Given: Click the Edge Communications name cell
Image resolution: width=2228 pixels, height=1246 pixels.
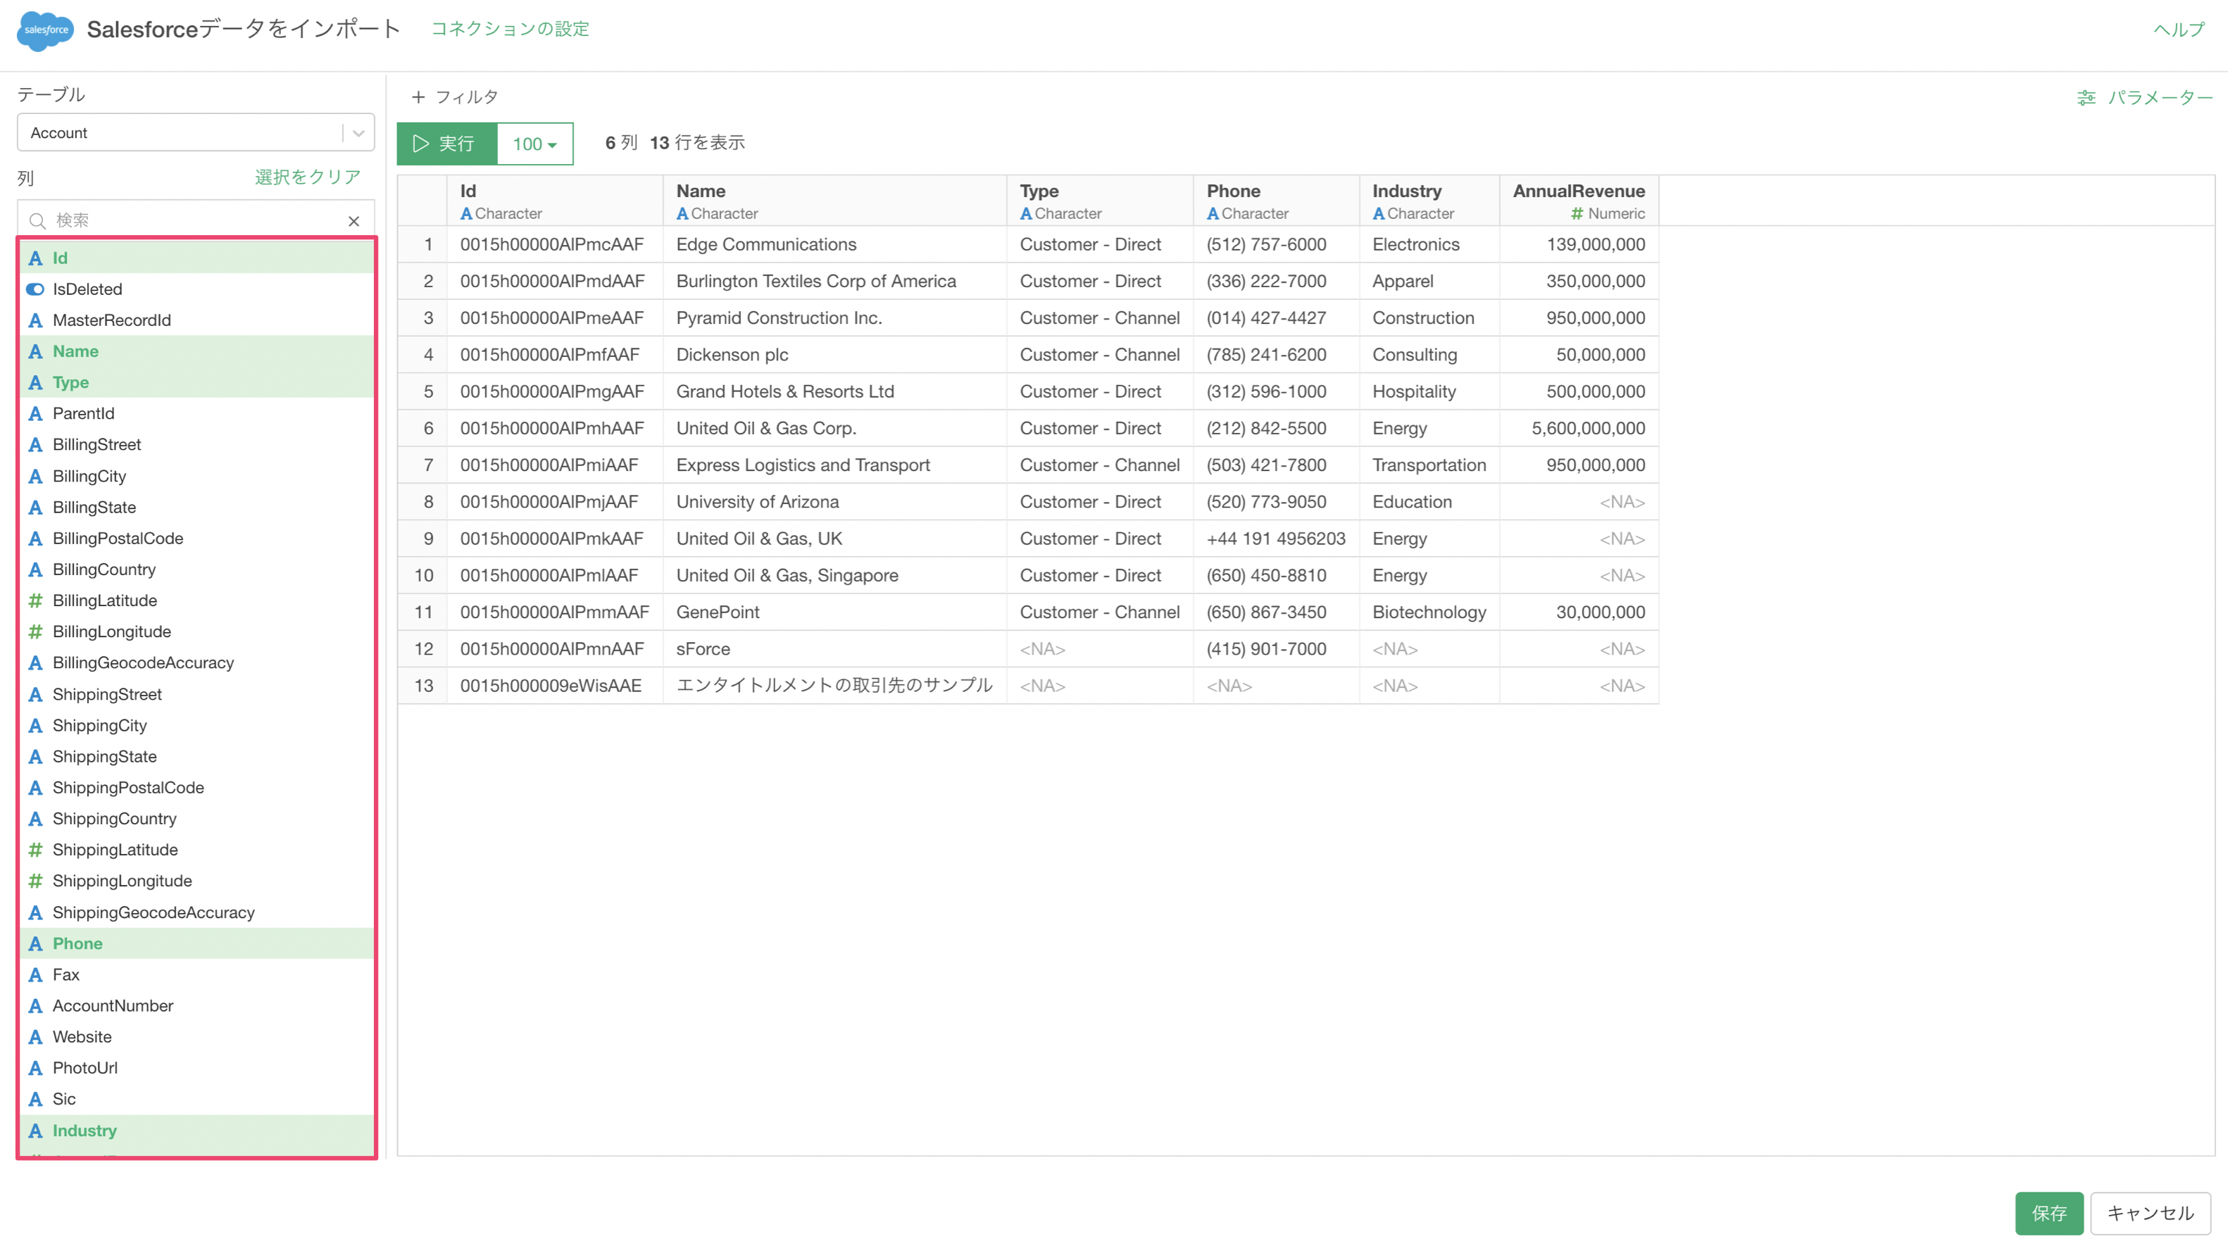Looking at the screenshot, I should point(834,245).
